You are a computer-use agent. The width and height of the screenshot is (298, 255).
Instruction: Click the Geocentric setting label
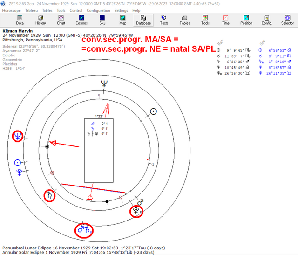click(x=12, y=60)
